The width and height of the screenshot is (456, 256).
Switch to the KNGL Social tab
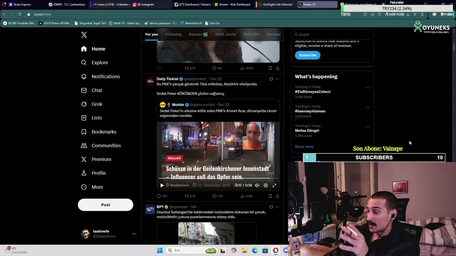click(226, 34)
